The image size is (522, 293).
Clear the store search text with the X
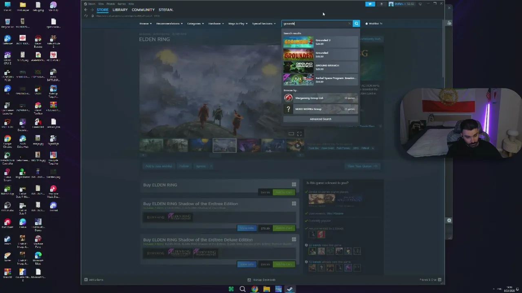pyautogui.click(x=349, y=24)
